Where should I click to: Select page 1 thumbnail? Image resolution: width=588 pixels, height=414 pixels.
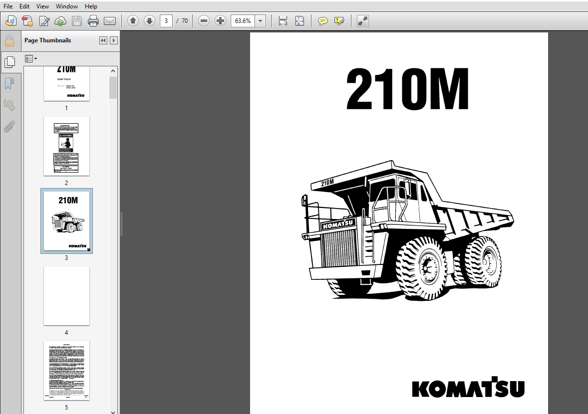click(66, 84)
